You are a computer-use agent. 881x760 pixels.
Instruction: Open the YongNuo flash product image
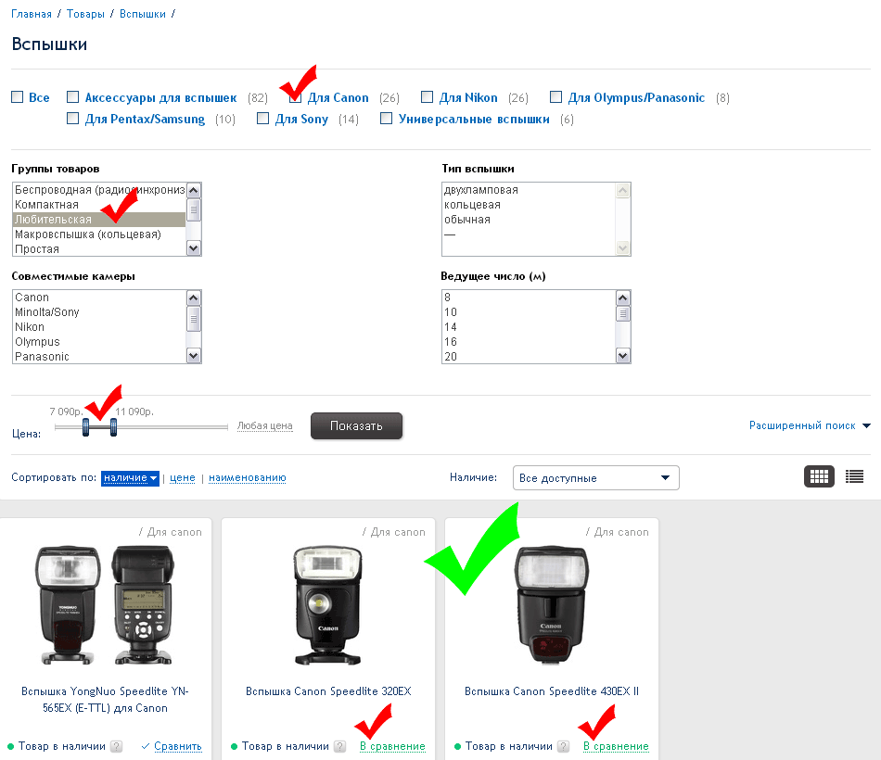[105, 605]
